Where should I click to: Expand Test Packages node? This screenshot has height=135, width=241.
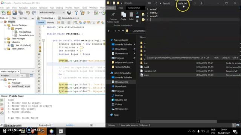[5, 39]
